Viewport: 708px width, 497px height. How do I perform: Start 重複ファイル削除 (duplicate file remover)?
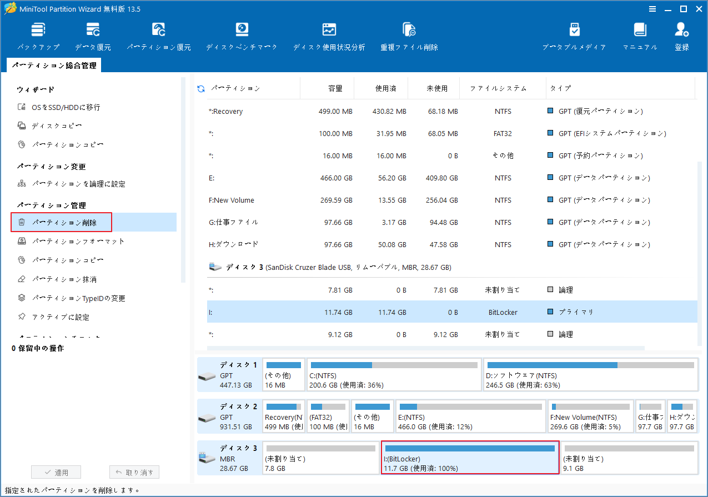click(x=409, y=34)
